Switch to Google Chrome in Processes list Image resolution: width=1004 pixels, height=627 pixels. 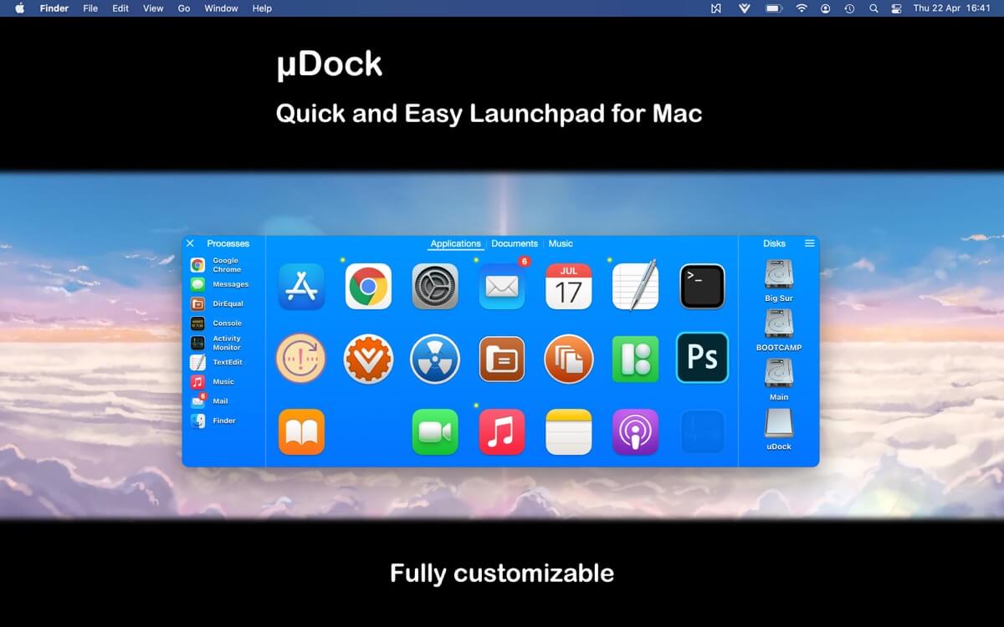click(x=217, y=265)
